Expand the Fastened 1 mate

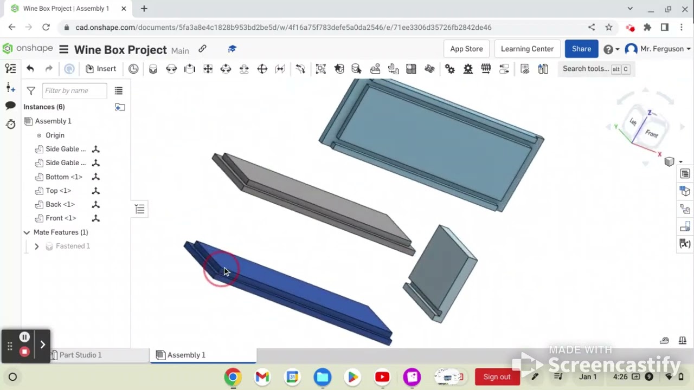click(x=36, y=246)
